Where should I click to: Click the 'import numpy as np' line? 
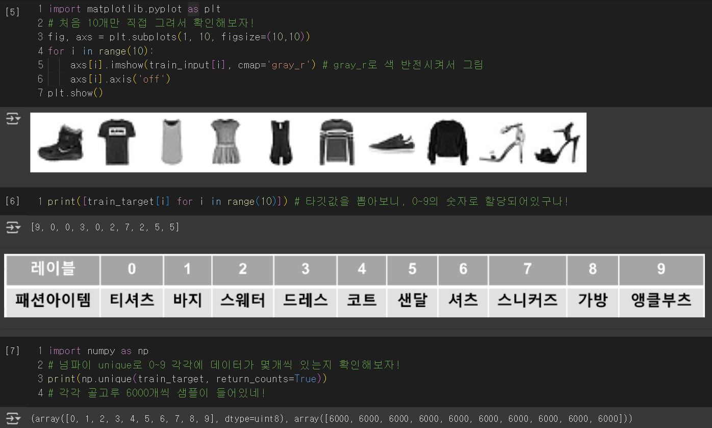pyautogui.click(x=98, y=351)
